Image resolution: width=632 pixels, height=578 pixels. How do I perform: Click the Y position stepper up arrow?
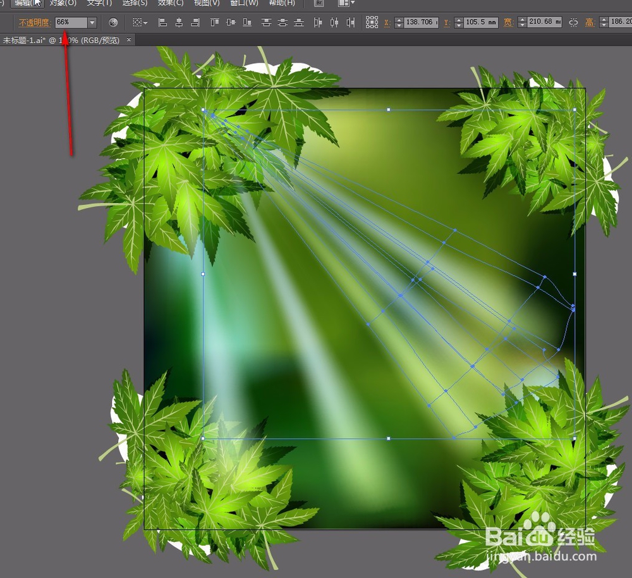click(458, 20)
